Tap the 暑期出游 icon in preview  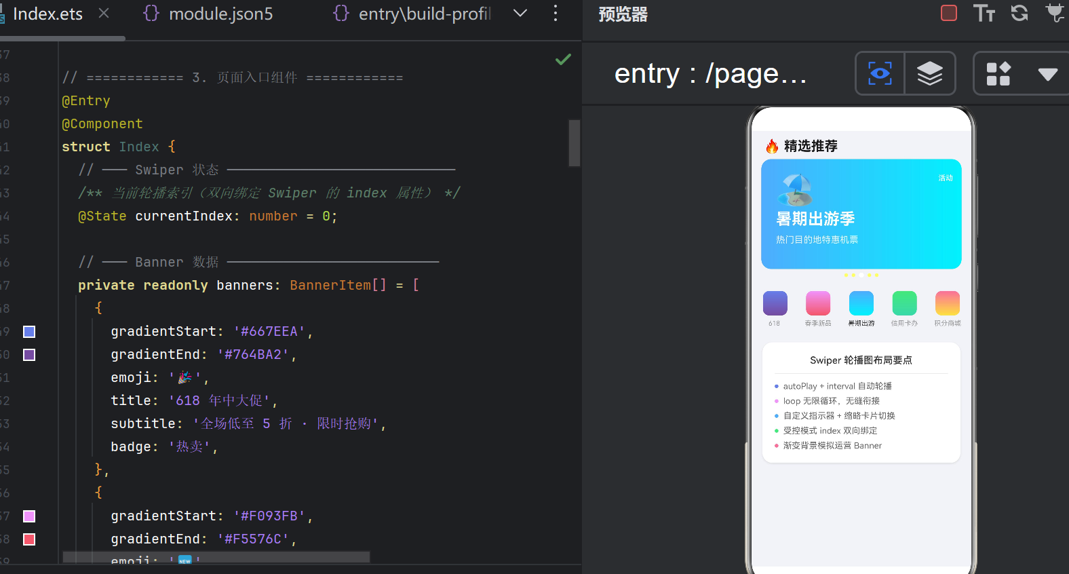(861, 303)
